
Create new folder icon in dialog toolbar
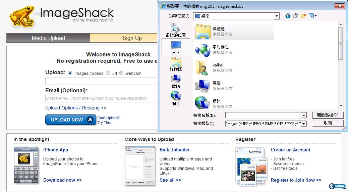point(303,16)
